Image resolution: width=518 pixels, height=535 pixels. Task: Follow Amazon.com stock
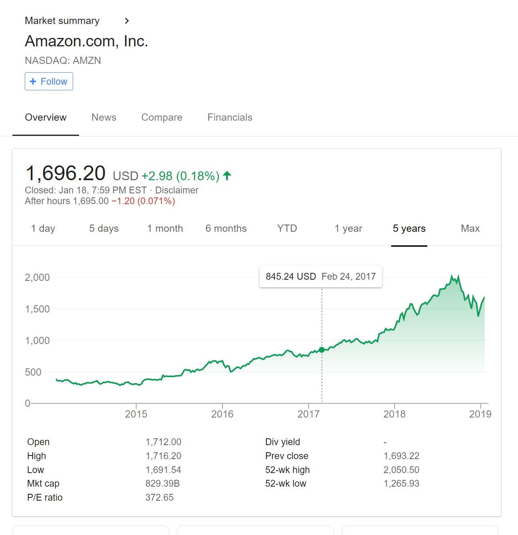click(x=49, y=82)
